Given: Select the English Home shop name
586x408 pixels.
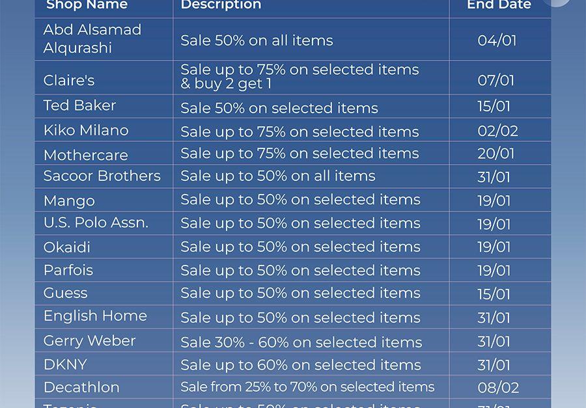Looking at the screenshot, I should [x=95, y=316].
